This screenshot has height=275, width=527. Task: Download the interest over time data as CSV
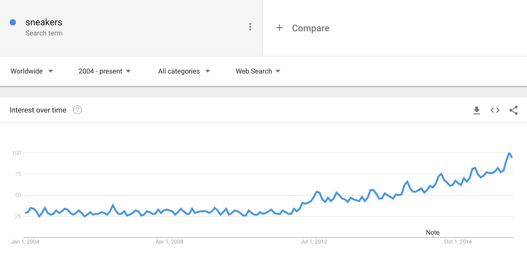click(476, 110)
